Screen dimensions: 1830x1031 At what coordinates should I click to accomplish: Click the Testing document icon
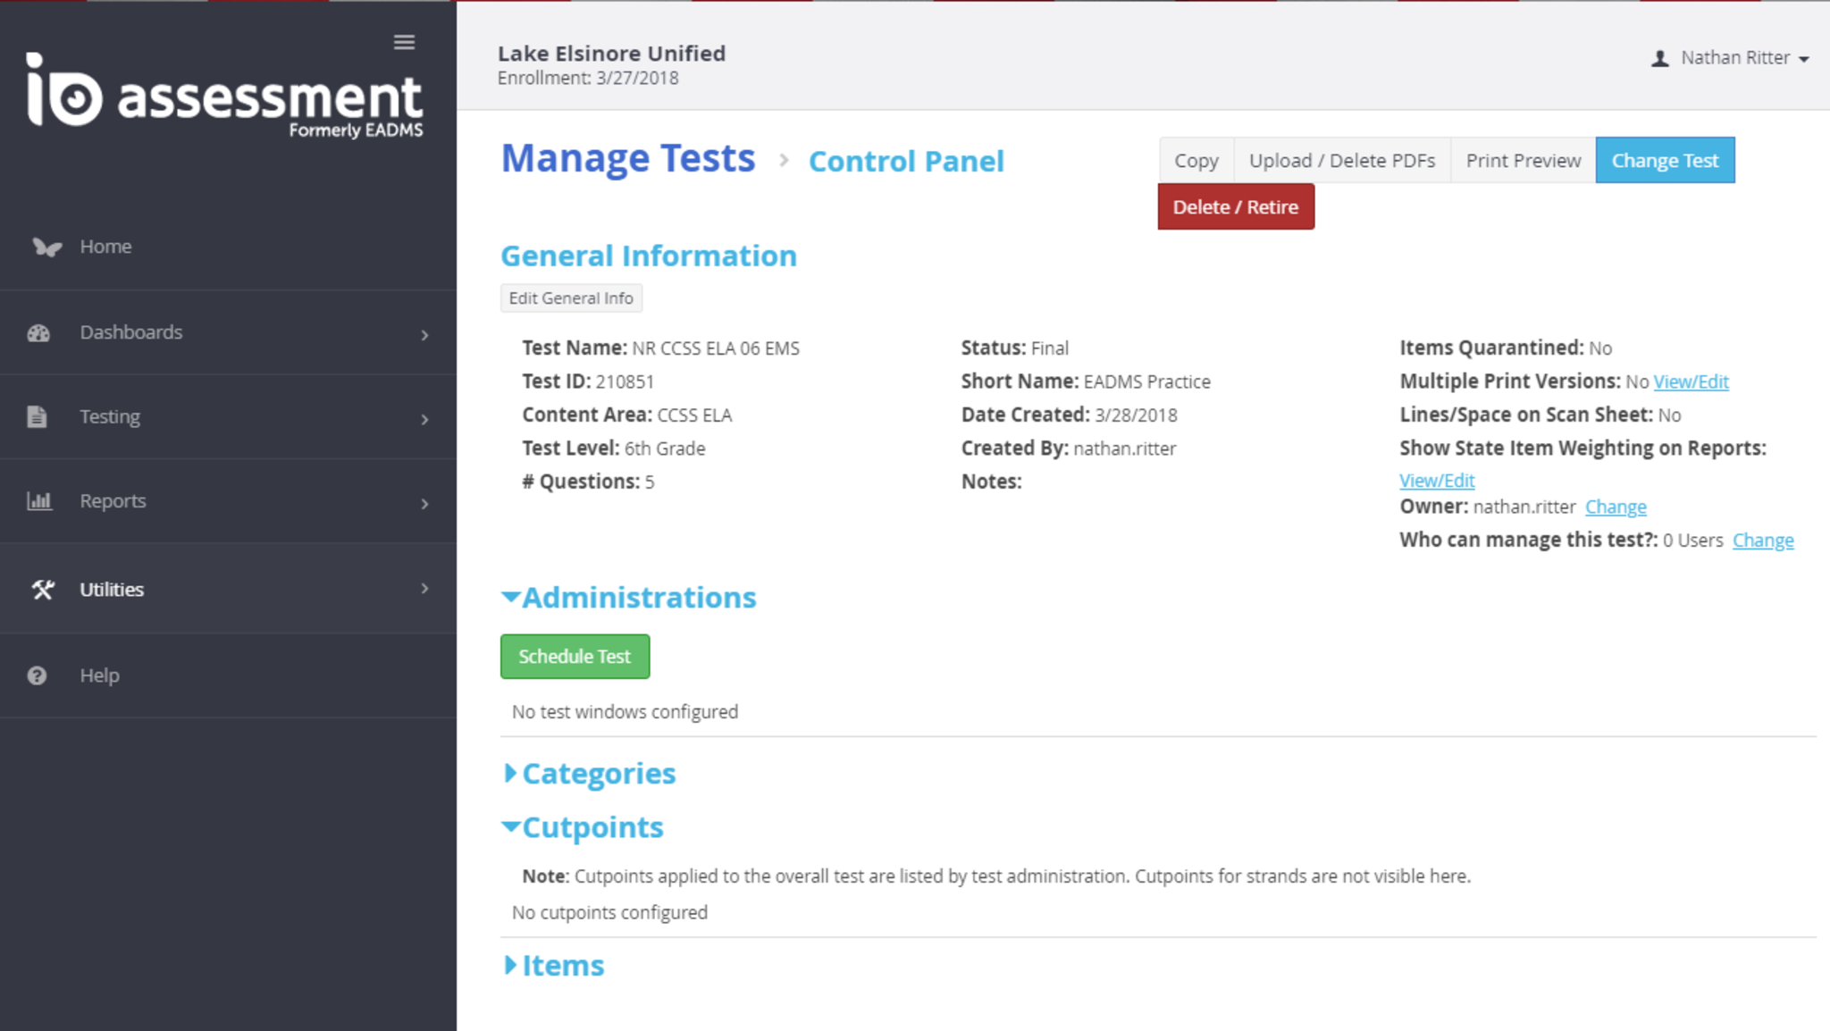37,417
